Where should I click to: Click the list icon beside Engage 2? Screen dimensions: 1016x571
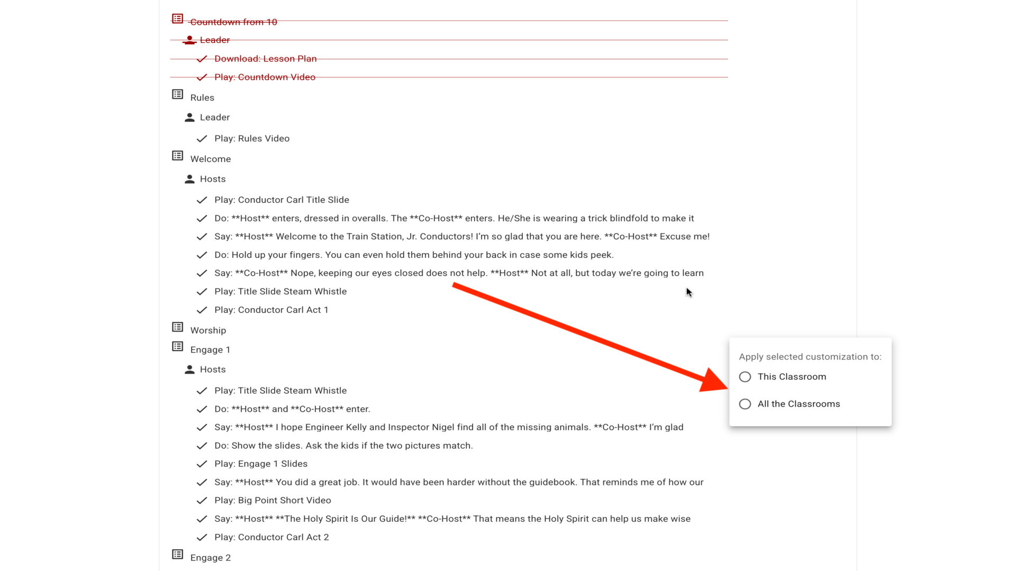pyautogui.click(x=177, y=555)
